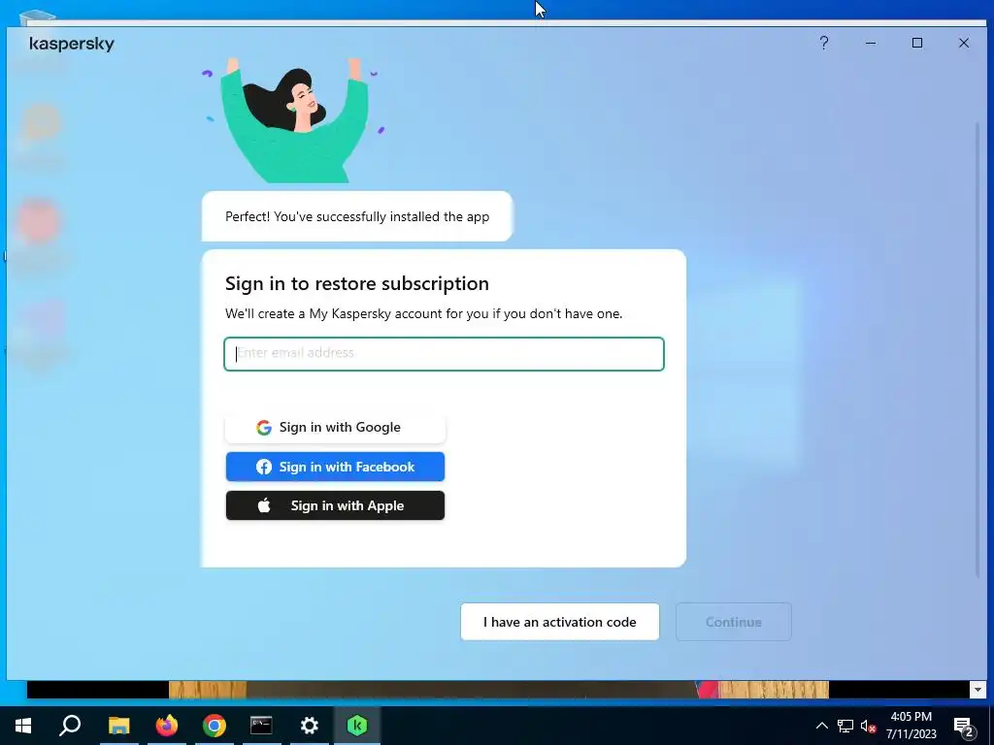Click the Continue button

coord(734,622)
